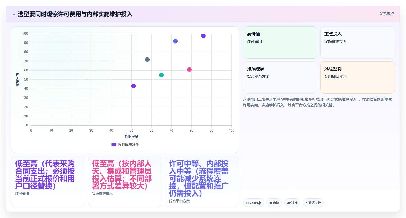Image resolution: width=406 pixels, height=218 pixels.
Task: Click the lowest purple scatter point near 43
Action: (x=133, y=86)
